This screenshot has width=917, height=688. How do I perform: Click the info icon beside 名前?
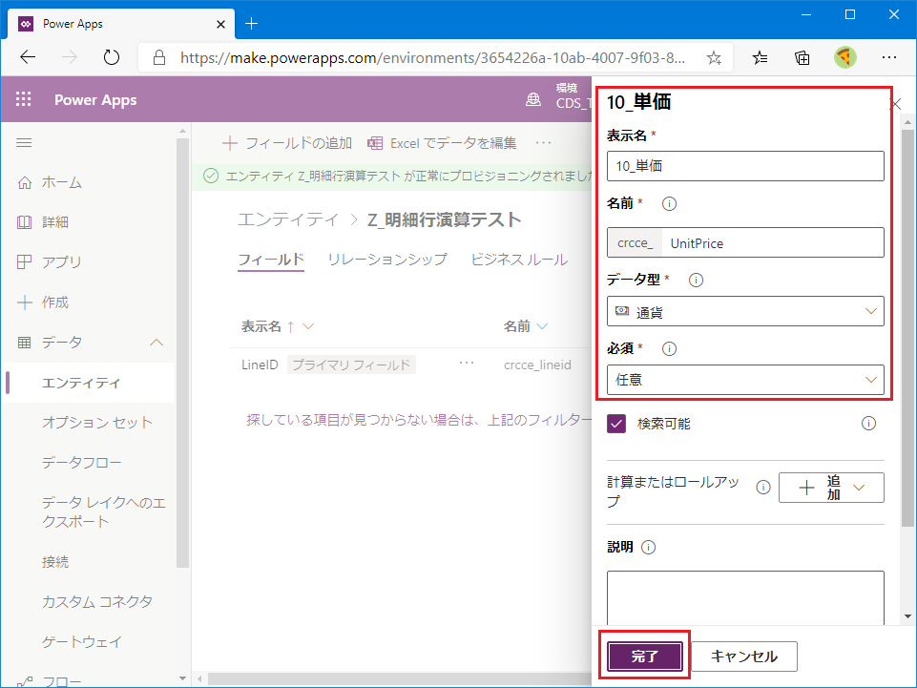click(x=669, y=203)
